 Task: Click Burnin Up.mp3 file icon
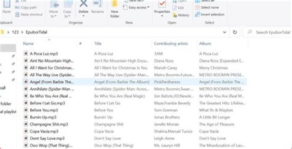click(x=26, y=117)
